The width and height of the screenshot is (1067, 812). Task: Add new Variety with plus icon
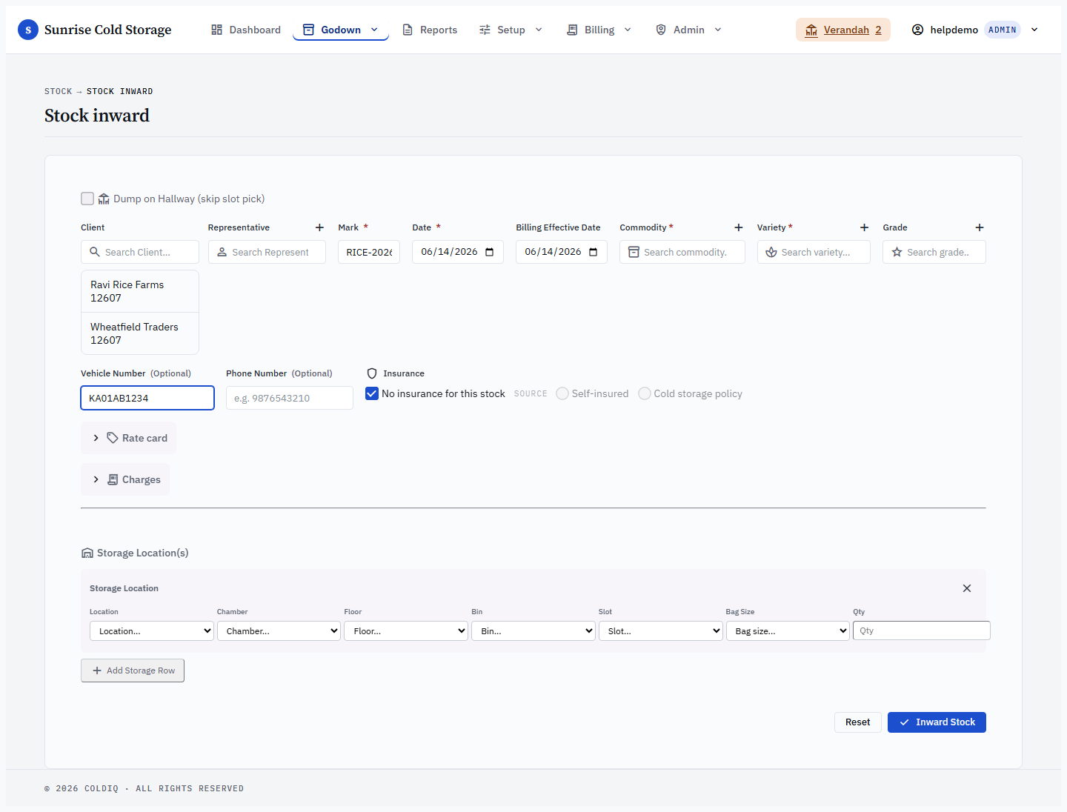[864, 227]
